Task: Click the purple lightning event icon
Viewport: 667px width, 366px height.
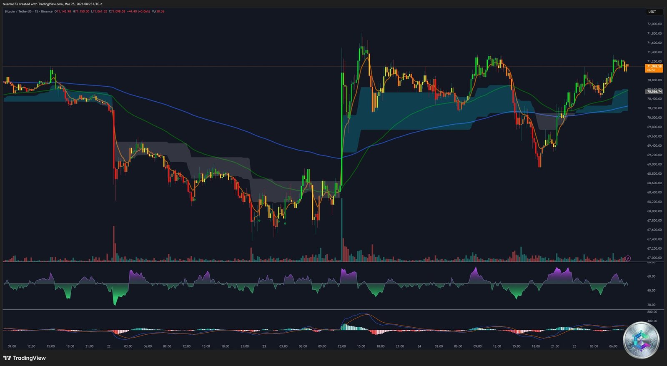Action: [x=628, y=258]
